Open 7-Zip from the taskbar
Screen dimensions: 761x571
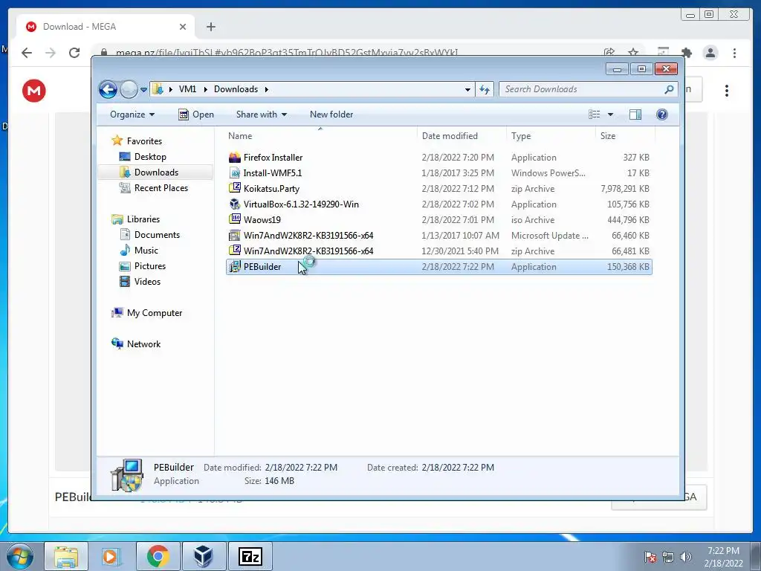pyautogui.click(x=250, y=556)
